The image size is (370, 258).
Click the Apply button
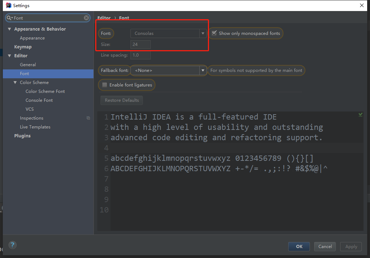point(351,246)
